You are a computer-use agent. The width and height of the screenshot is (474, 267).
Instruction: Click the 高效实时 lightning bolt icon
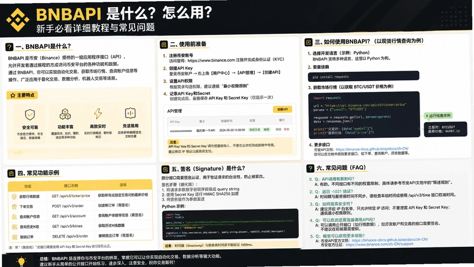(98, 113)
